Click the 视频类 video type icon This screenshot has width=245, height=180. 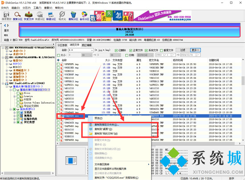point(21,116)
